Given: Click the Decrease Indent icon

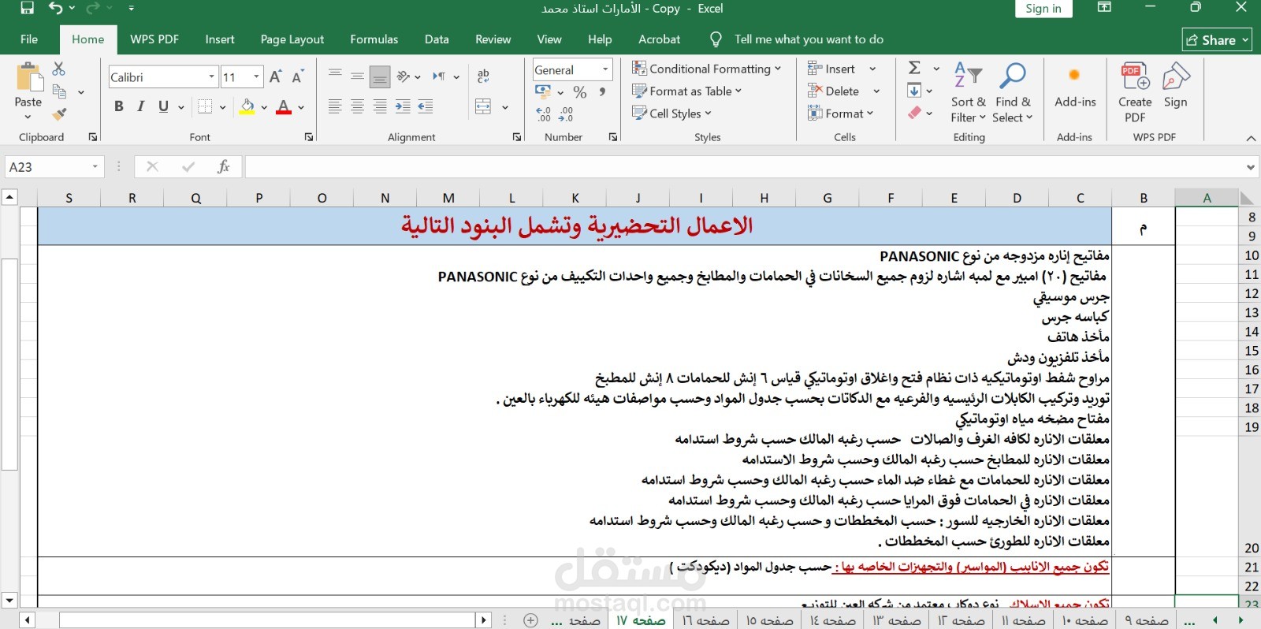Looking at the screenshot, I should (403, 106).
